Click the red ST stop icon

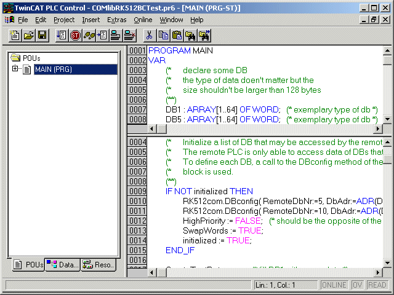tap(75, 35)
